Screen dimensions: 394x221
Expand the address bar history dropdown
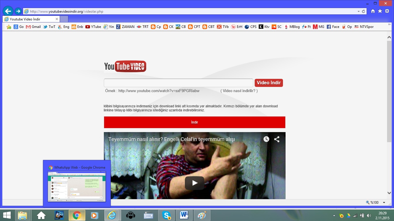(x=359, y=12)
